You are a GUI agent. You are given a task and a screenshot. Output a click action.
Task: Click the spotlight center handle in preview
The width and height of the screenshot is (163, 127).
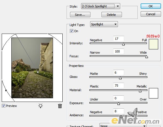point(38,72)
